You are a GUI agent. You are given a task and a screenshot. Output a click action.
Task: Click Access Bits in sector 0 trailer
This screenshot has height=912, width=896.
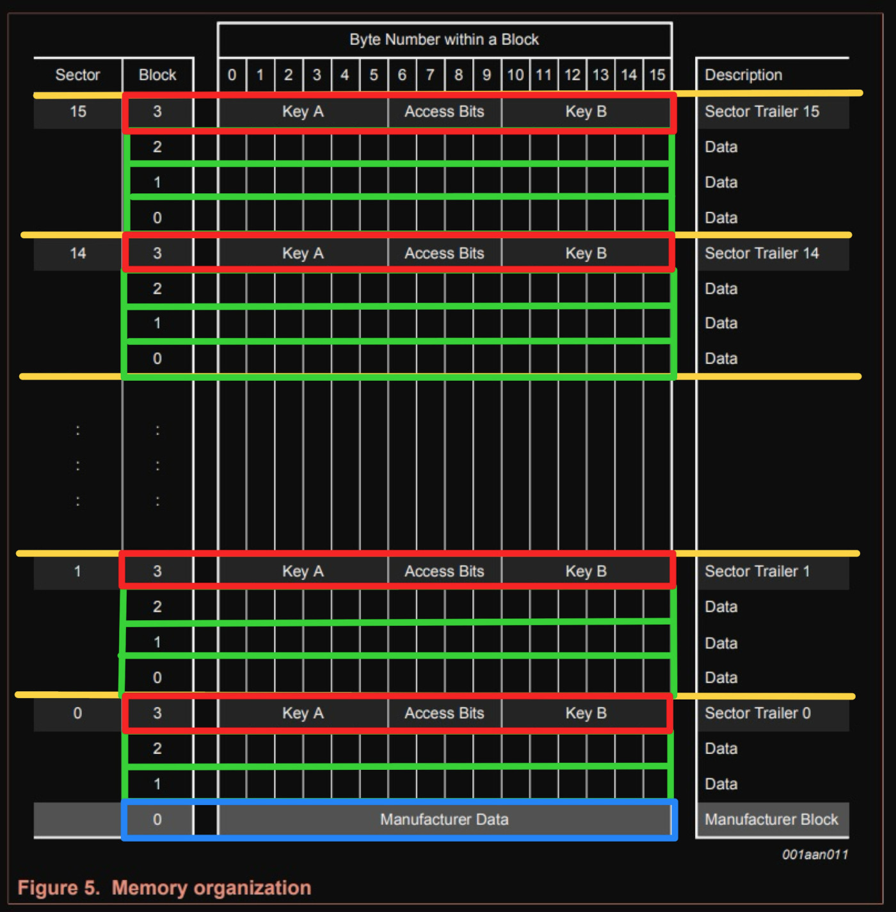[x=444, y=713]
